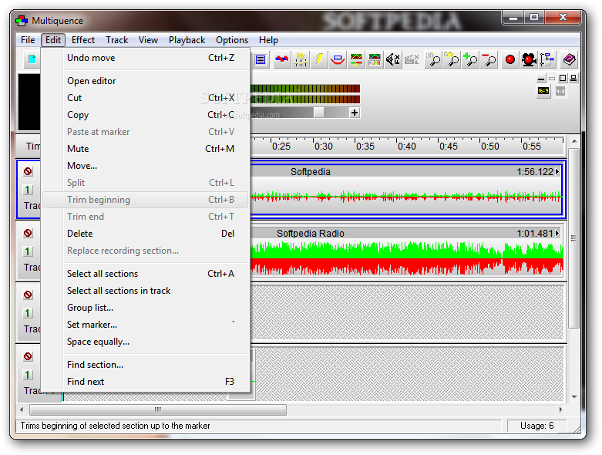Viewport: 602px width, 455px height.
Task: Open the Hz equalizer sliders tool
Action: (x=301, y=59)
